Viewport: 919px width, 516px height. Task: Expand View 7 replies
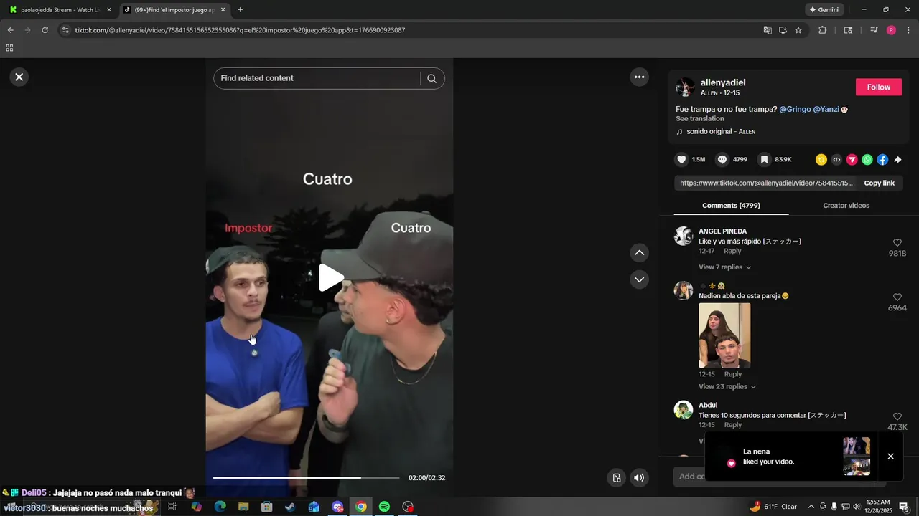tap(724, 267)
